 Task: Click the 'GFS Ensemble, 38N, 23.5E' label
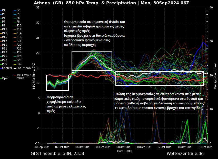[58, 154]
